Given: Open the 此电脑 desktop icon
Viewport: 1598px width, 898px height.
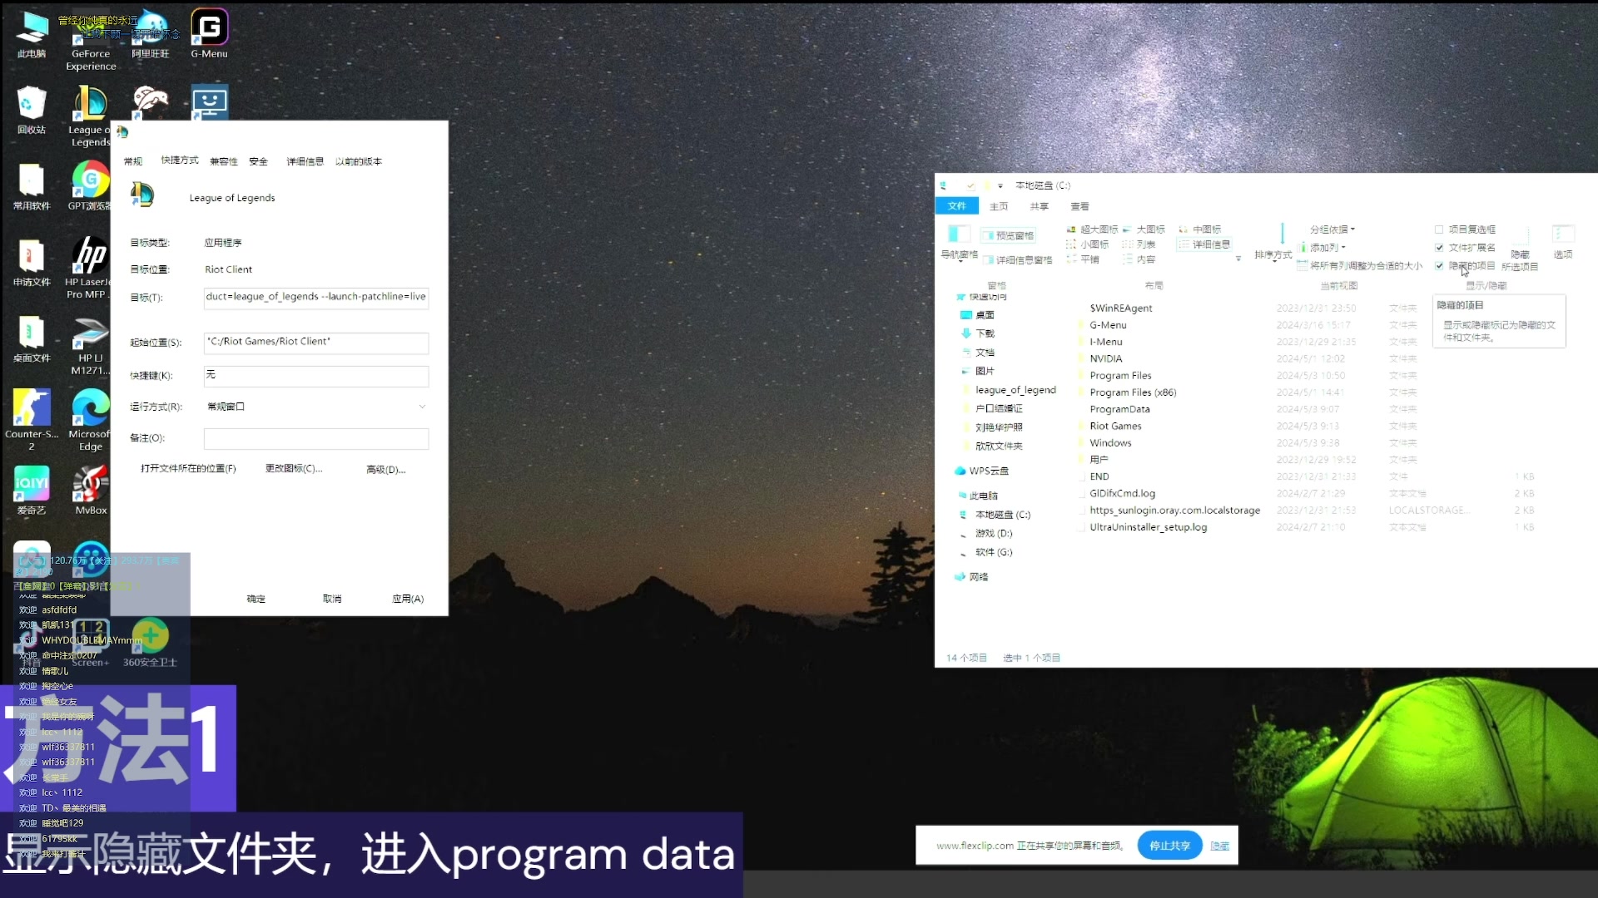Looking at the screenshot, I should tap(32, 34).
